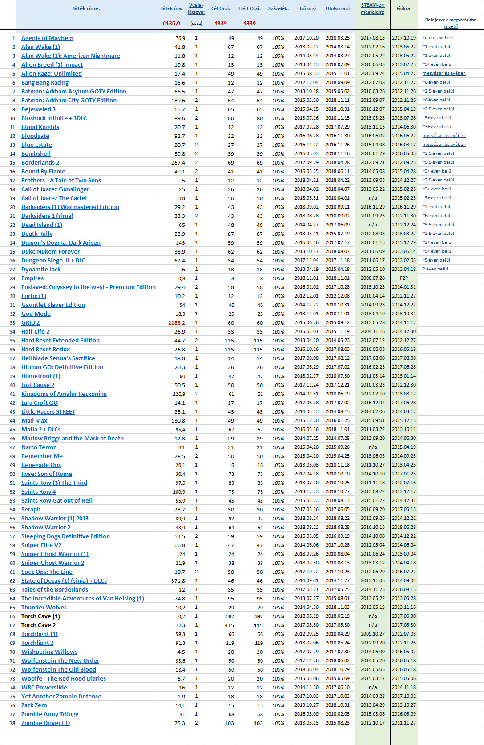Open the Woolfe - The Red Hood Diaries link
Viewport: 484px width, 745px height.
pos(64,679)
